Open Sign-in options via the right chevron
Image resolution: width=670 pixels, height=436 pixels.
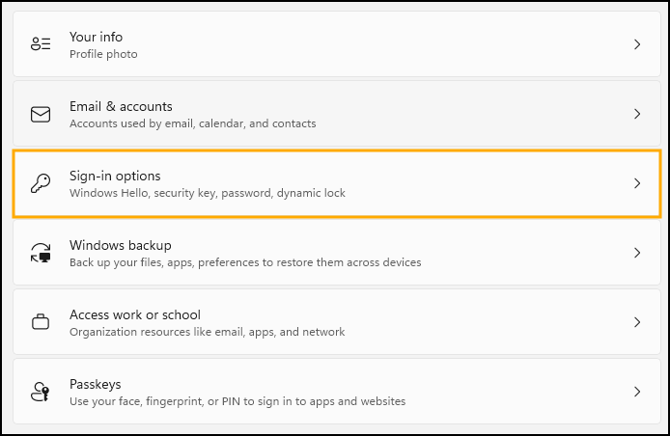(636, 183)
